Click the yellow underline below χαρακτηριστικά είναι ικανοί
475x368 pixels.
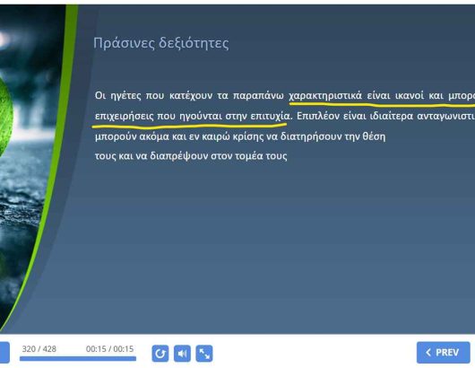tap(382, 105)
